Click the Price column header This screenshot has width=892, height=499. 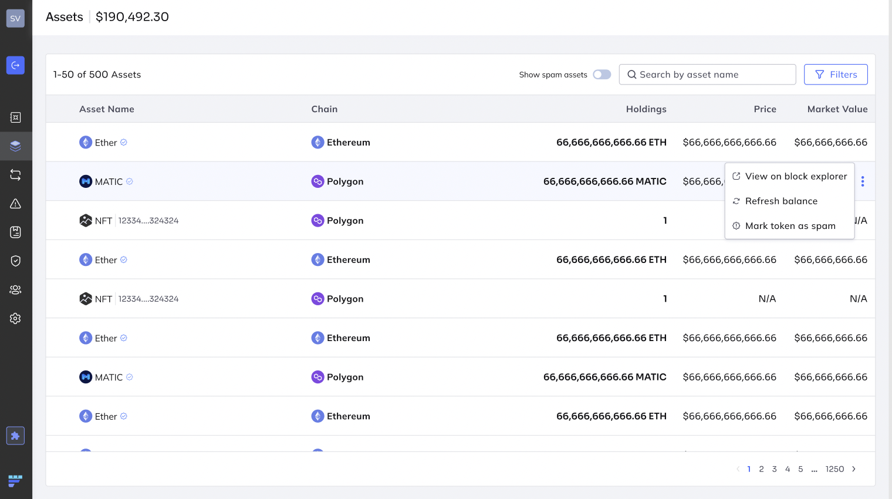[x=765, y=109]
